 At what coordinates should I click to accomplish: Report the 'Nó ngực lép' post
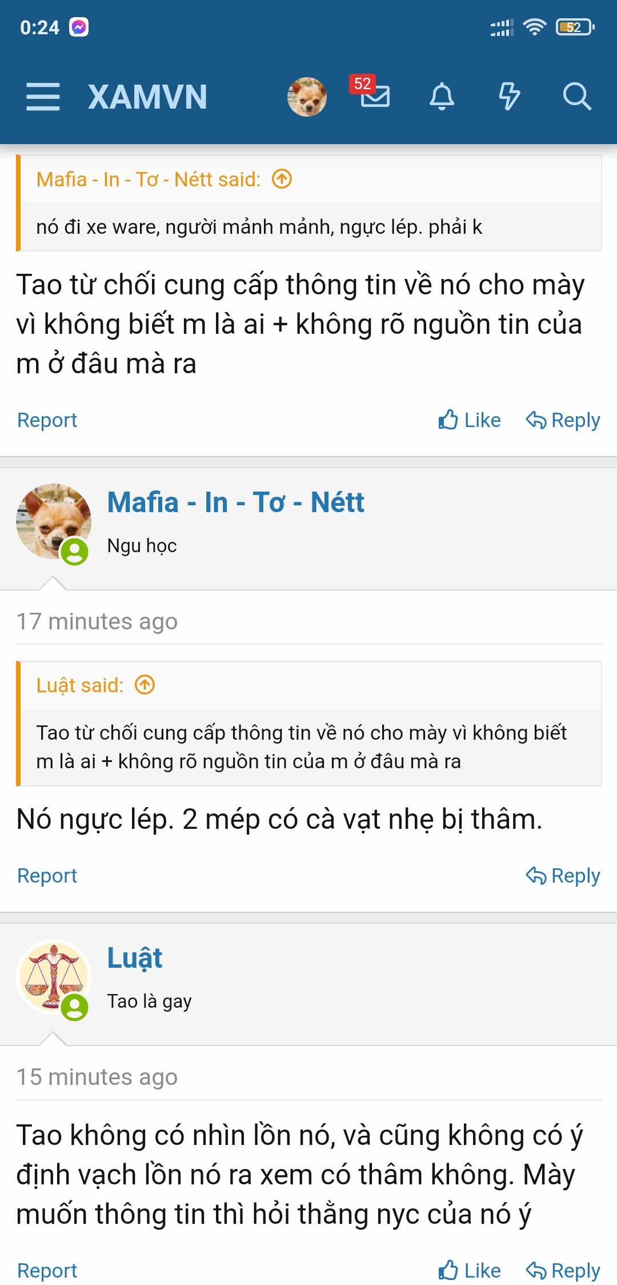47,876
